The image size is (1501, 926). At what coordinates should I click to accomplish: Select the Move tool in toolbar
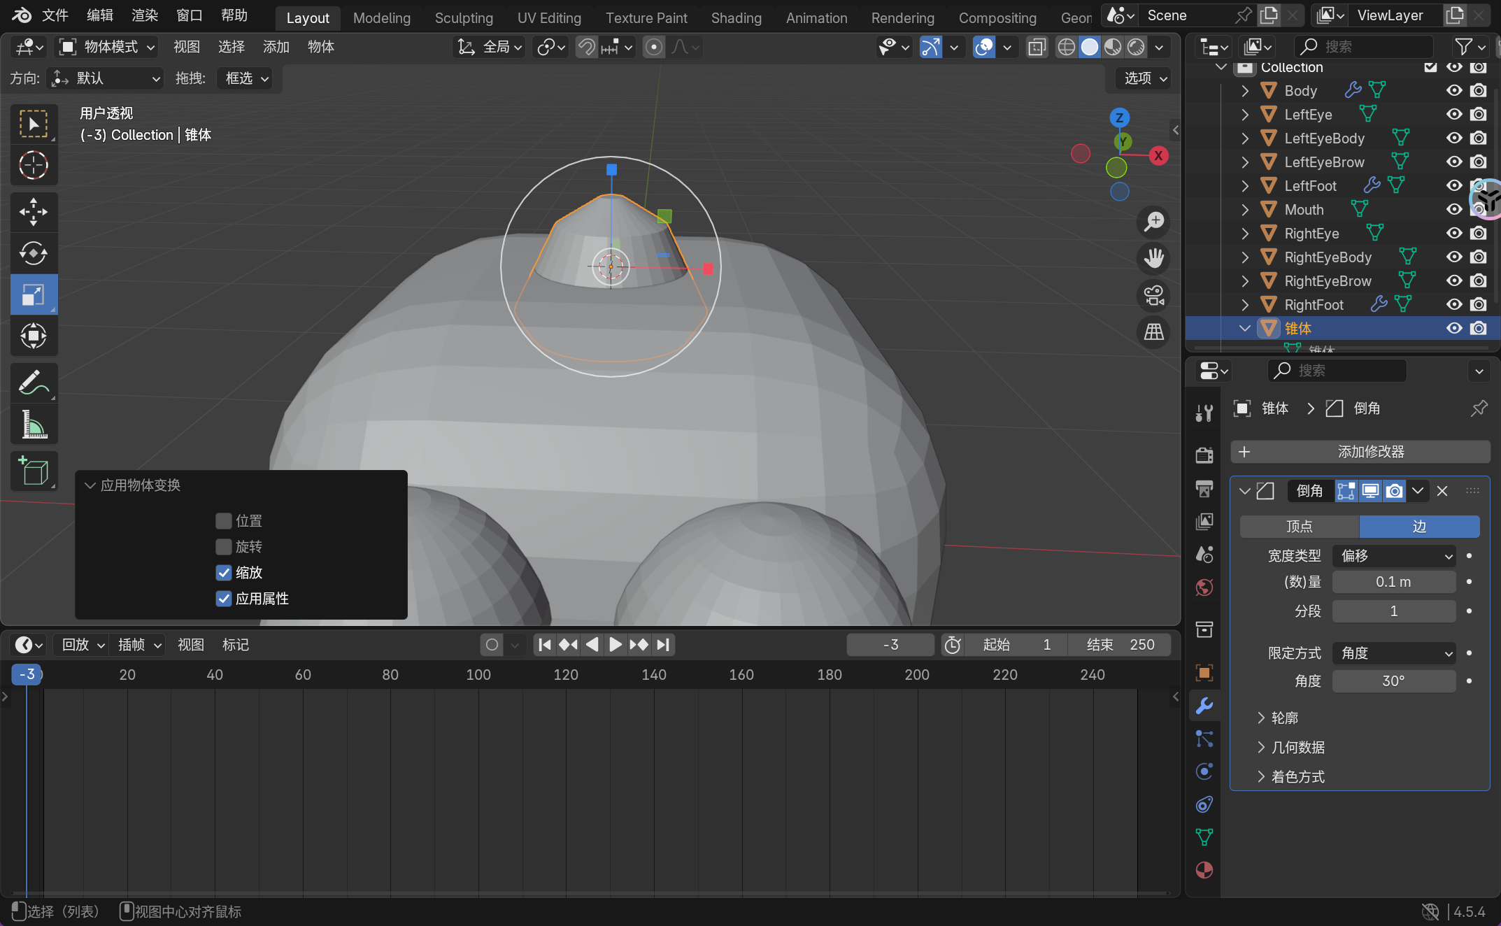coord(33,211)
